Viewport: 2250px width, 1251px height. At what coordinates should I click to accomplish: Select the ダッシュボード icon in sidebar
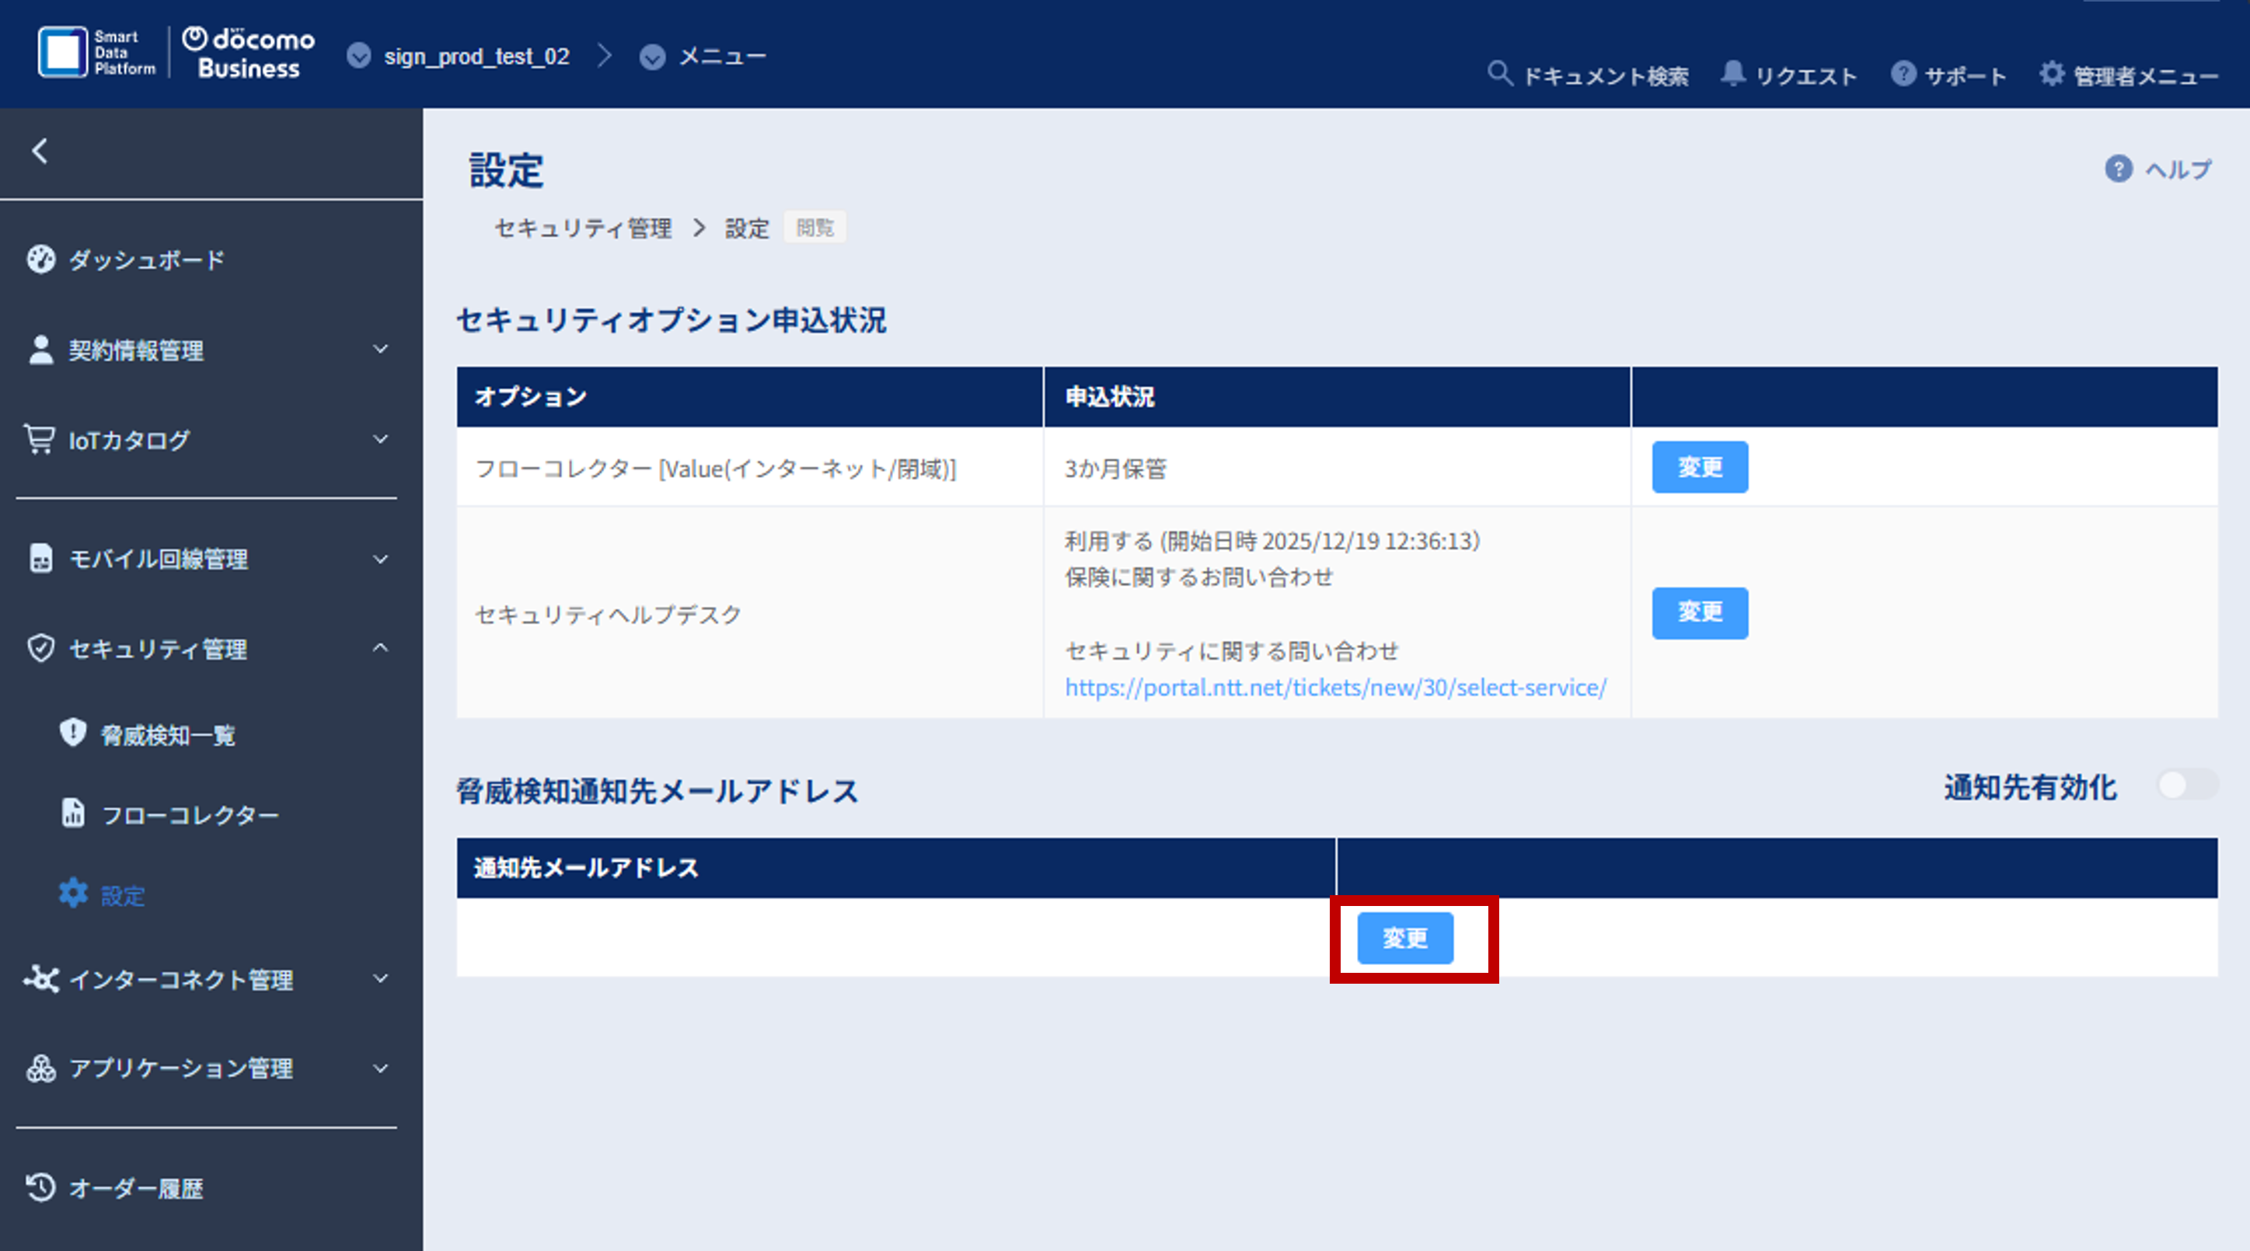[x=41, y=259]
